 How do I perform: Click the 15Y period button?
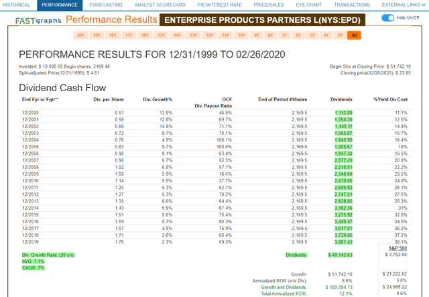[x=161, y=36]
